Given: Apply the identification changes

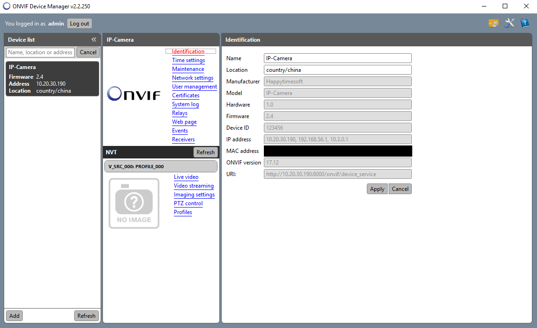Looking at the screenshot, I should click(377, 189).
